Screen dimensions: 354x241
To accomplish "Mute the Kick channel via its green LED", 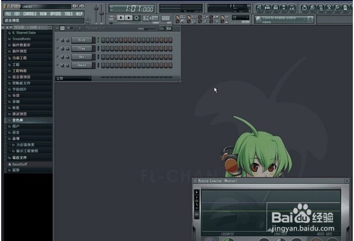I will [x=58, y=40].
